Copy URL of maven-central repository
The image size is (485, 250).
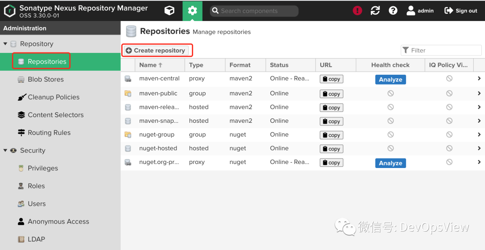click(331, 79)
